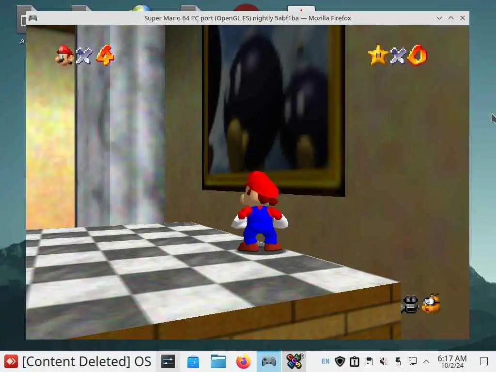The width and height of the screenshot is (496, 372).
Task: Click the orange star count number 0
Action: [x=417, y=55]
